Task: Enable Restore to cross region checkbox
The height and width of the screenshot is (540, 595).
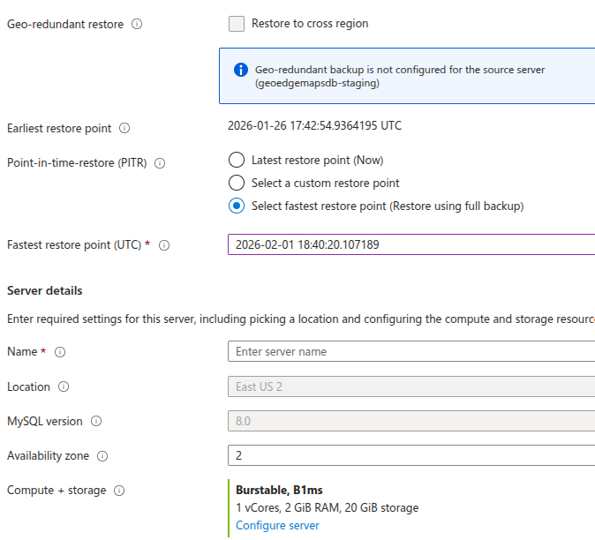Action: (x=237, y=24)
